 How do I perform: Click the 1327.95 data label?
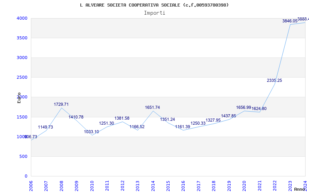click(x=213, y=120)
